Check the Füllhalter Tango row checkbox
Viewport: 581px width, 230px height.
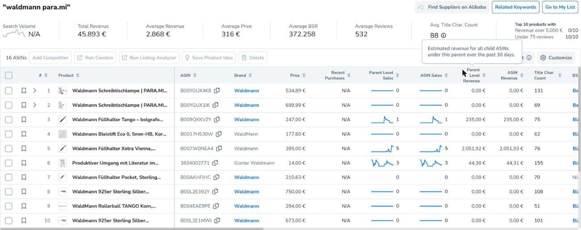point(8,119)
